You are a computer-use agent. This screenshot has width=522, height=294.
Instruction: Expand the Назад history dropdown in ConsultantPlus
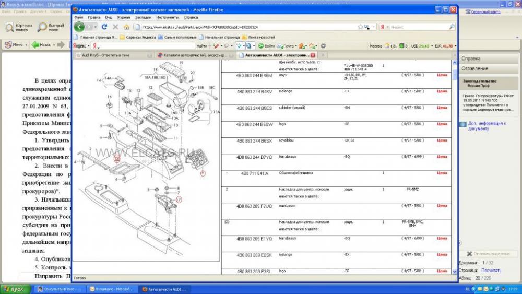click(54, 45)
